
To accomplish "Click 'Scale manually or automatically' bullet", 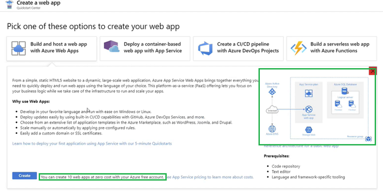I will (78, 128).
